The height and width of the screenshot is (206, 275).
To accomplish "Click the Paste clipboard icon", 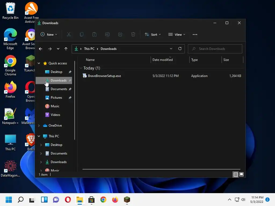I will click(95, 35).
